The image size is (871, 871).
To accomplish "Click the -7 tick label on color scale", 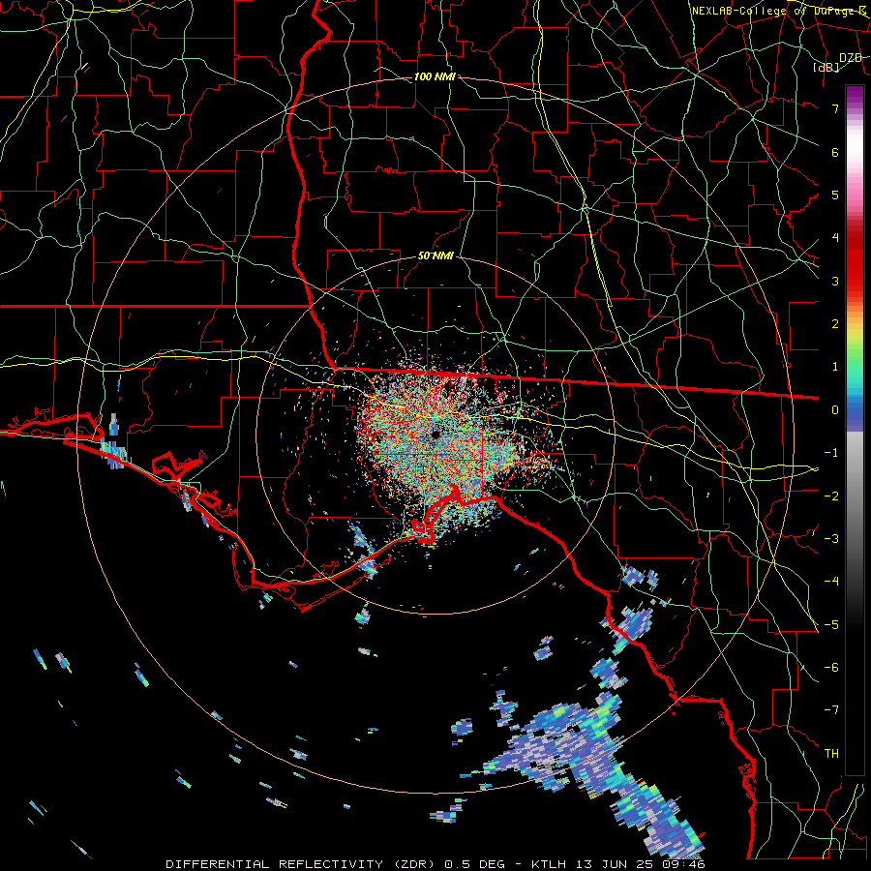I will pos(831,710).
